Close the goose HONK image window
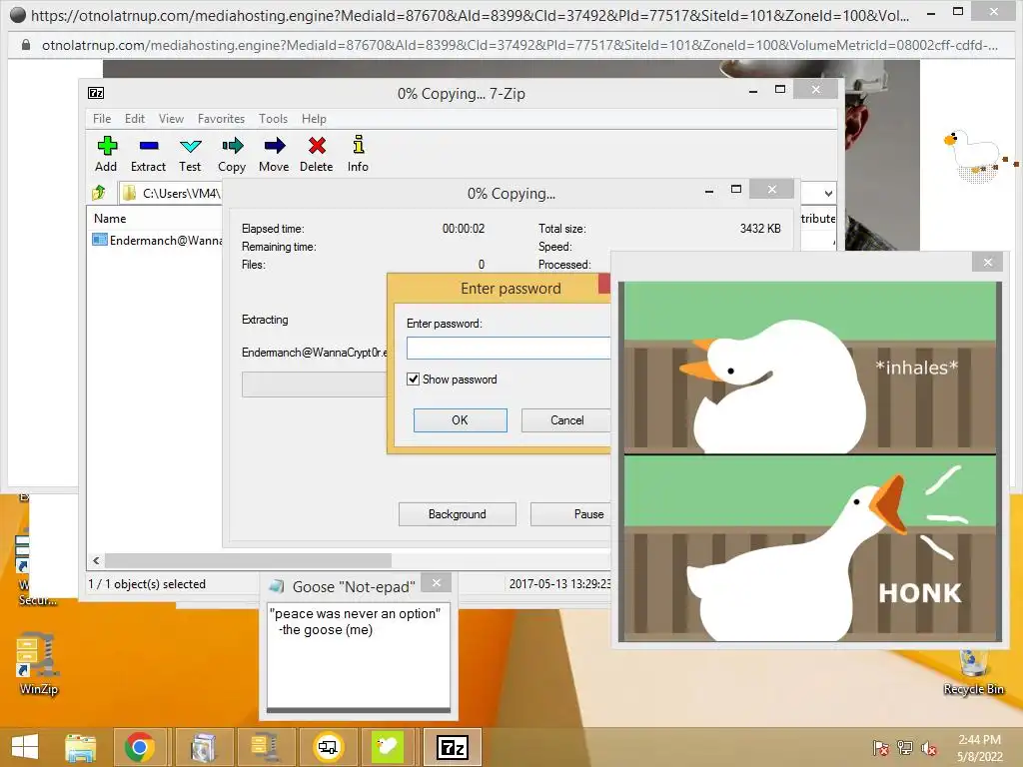The image size is (1023, 767). pyautogui.click(x=988, y=263)
